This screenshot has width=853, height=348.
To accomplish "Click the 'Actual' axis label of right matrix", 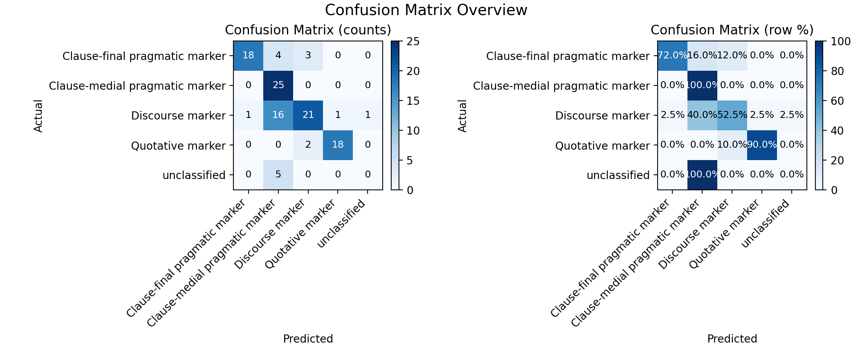I will coord(462,116).
